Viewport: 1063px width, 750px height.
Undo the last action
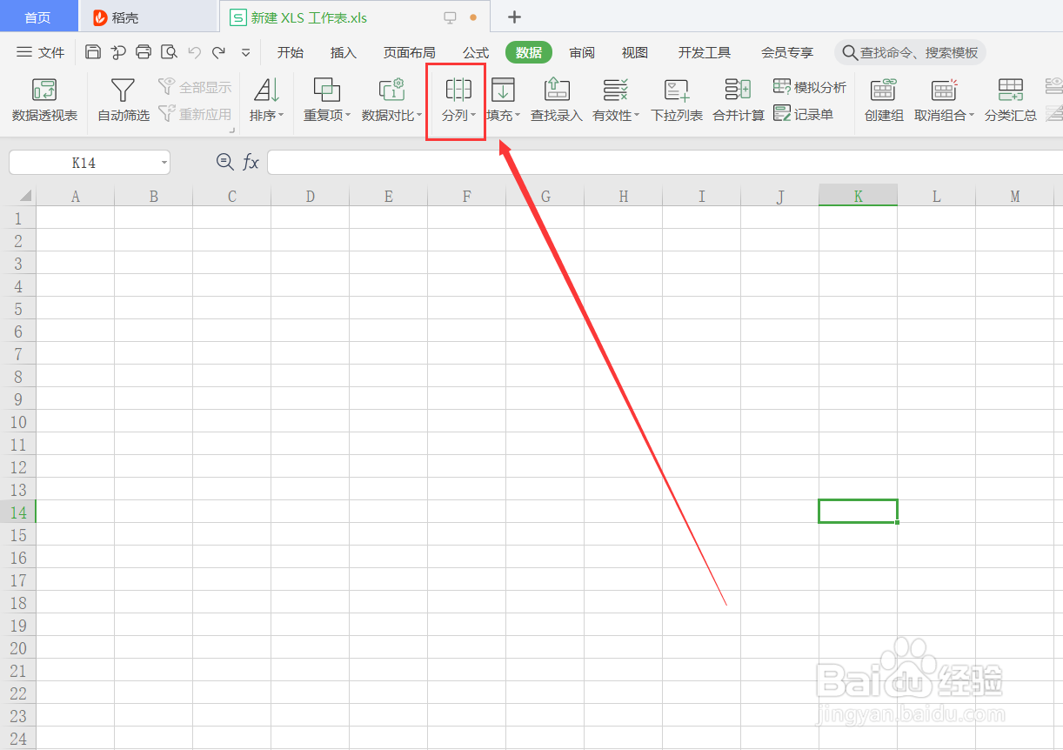click(193, 51)
